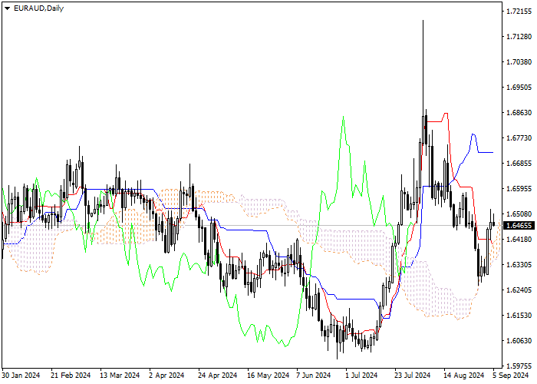
Task: Click price axis label 1.64180
Action: click(x=519, y=240)
